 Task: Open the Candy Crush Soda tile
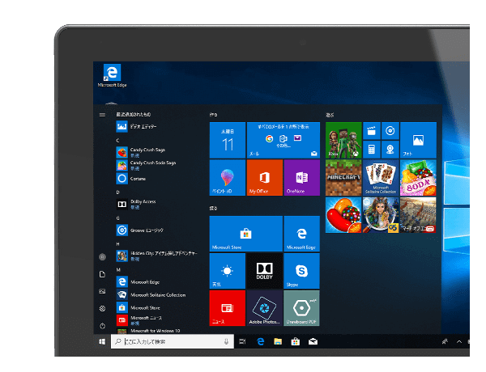coord(418,178)
